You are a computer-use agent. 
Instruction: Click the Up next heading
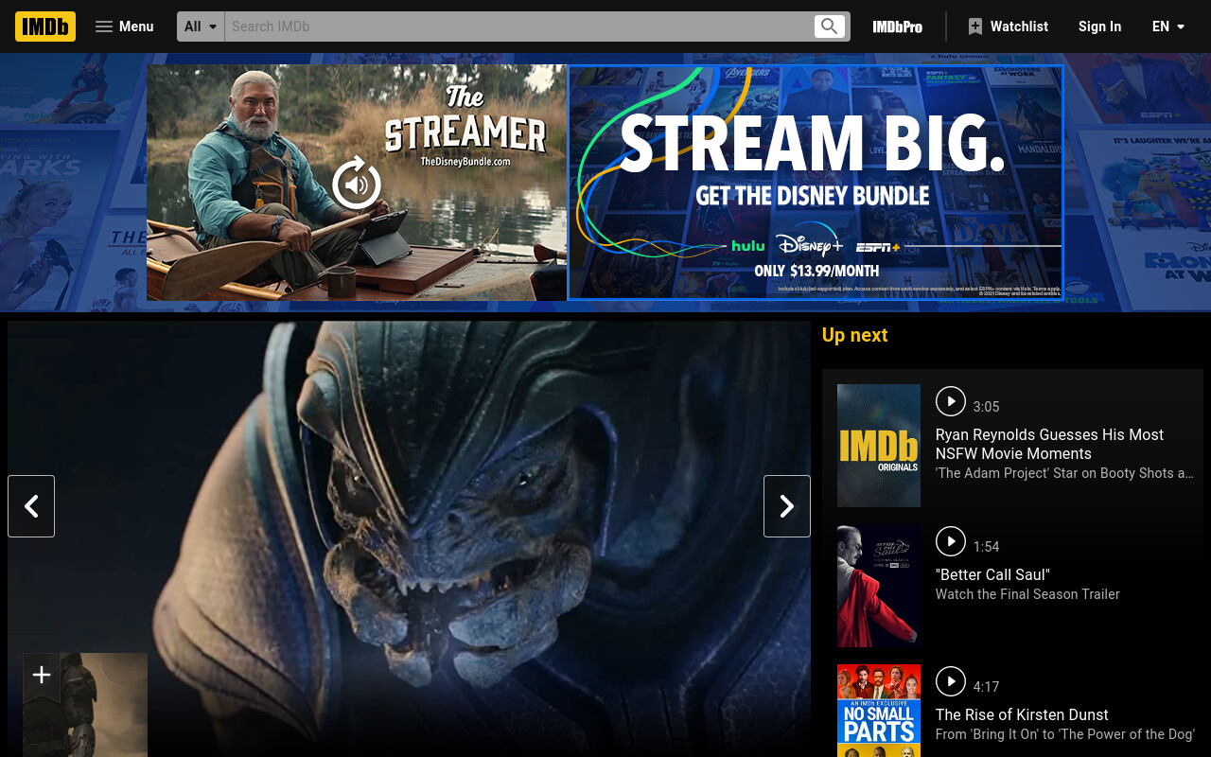(854, 335)
